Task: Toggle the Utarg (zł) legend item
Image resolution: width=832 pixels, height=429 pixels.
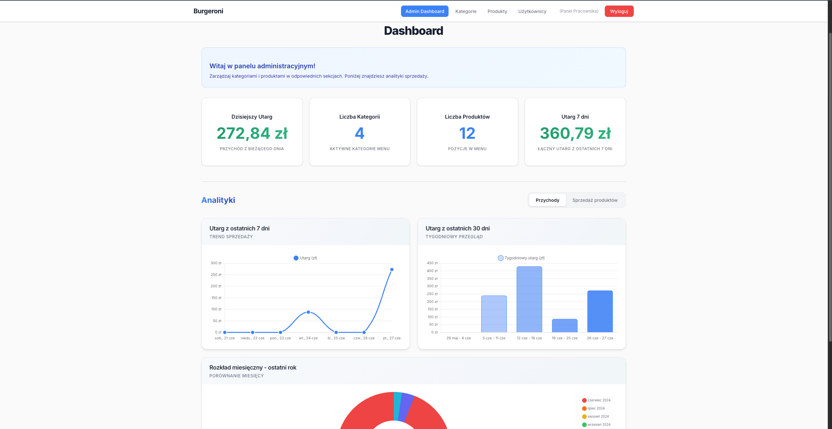Action: coord(305,258)
